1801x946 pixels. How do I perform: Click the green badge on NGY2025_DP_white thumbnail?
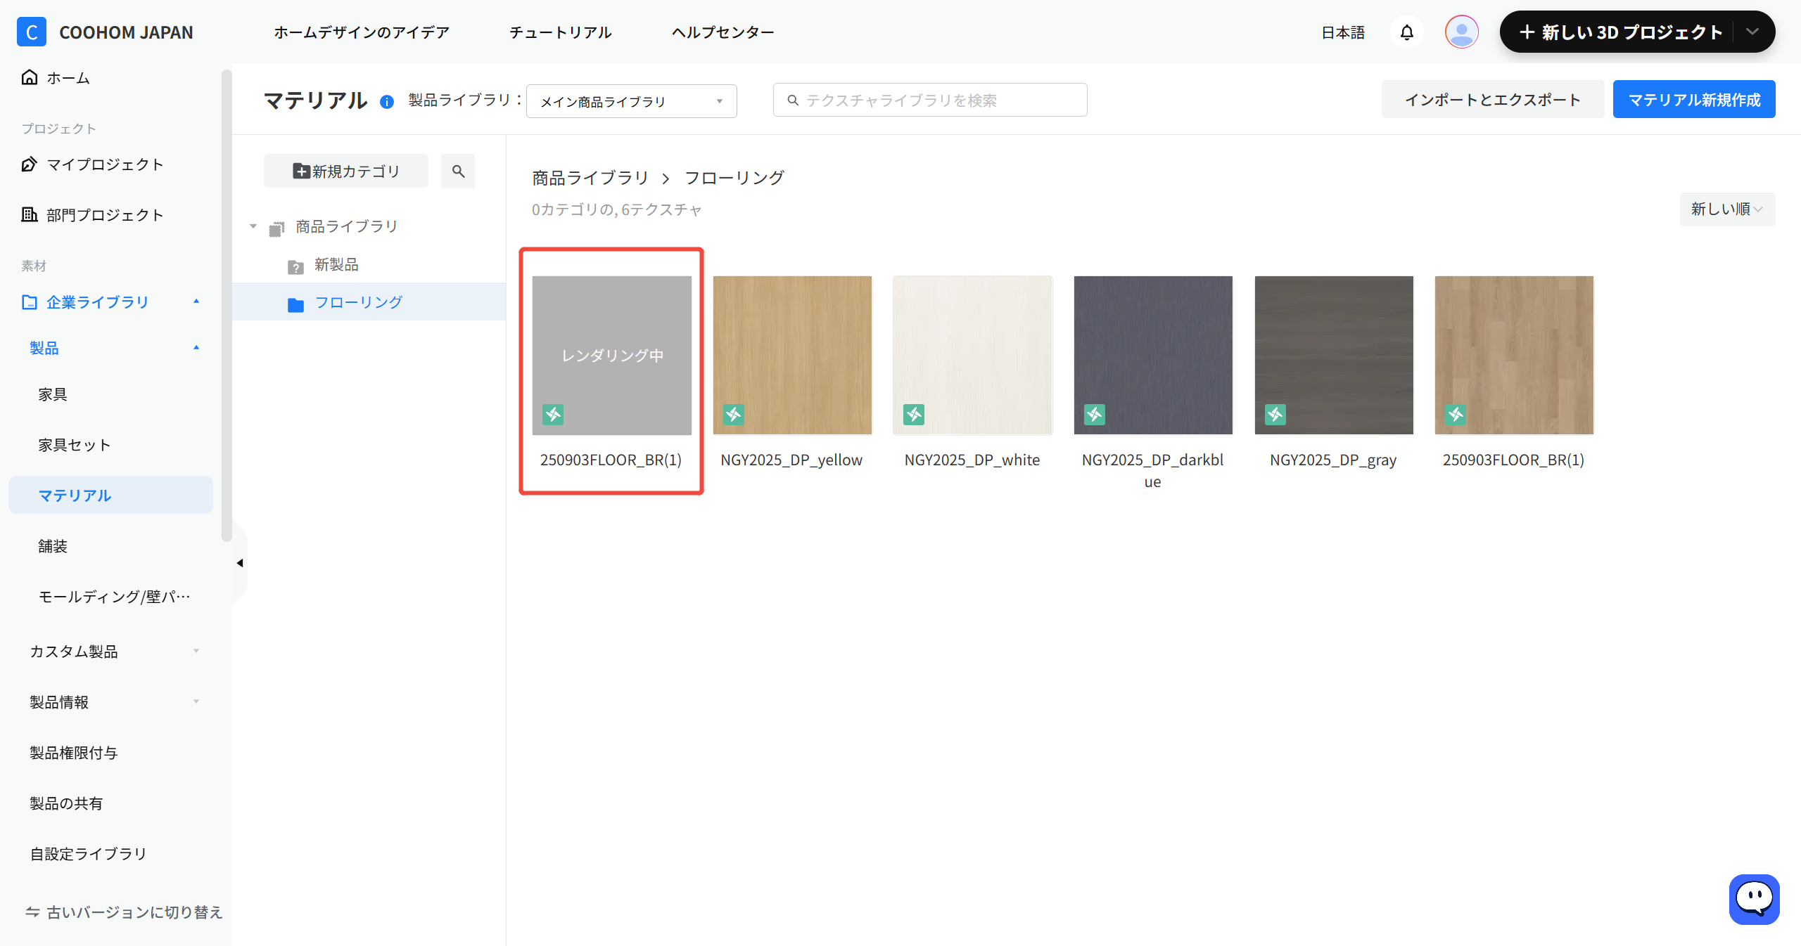click(914, 415)
